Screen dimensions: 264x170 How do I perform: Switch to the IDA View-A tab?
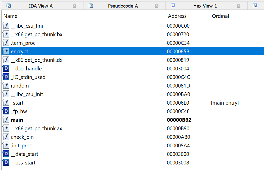pyautogui.click(x=41, y=6)
